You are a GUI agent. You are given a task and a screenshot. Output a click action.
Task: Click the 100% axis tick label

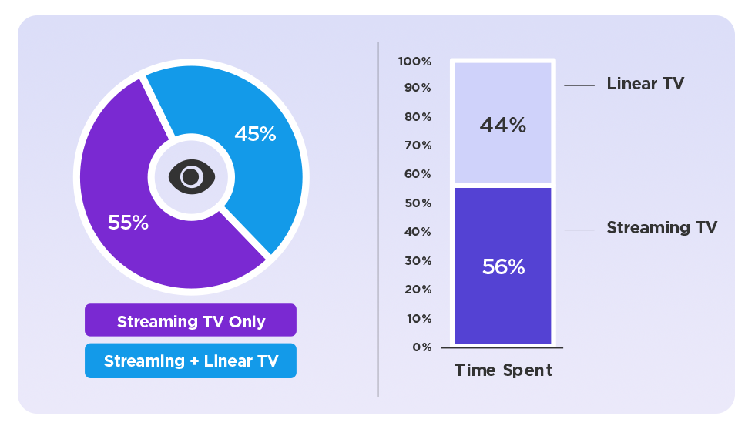pyautogui.click(x=415, y=62)
